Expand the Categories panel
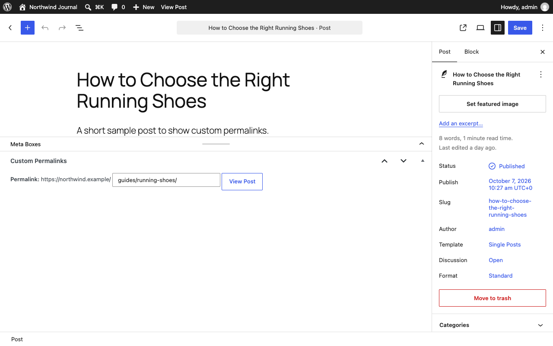The image size is (553, 346). tap(493, 325)
